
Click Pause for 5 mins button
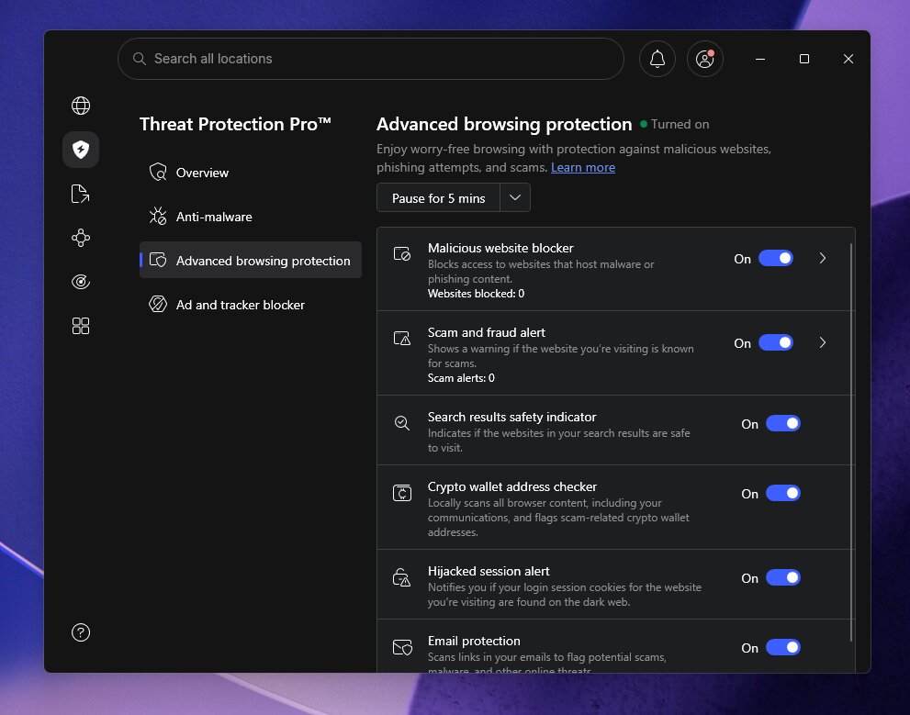[438, 197]
